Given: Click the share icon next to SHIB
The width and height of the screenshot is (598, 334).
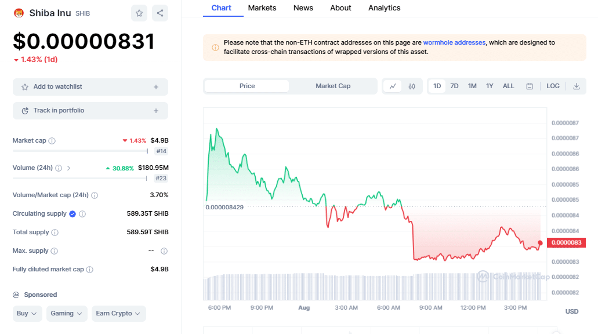Looking at the screenshot, I should (x=160, y=13).
